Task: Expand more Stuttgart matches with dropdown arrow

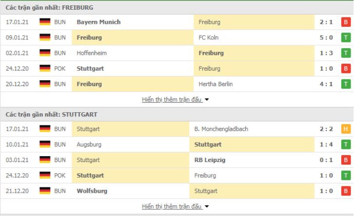Action: [207, 207]
